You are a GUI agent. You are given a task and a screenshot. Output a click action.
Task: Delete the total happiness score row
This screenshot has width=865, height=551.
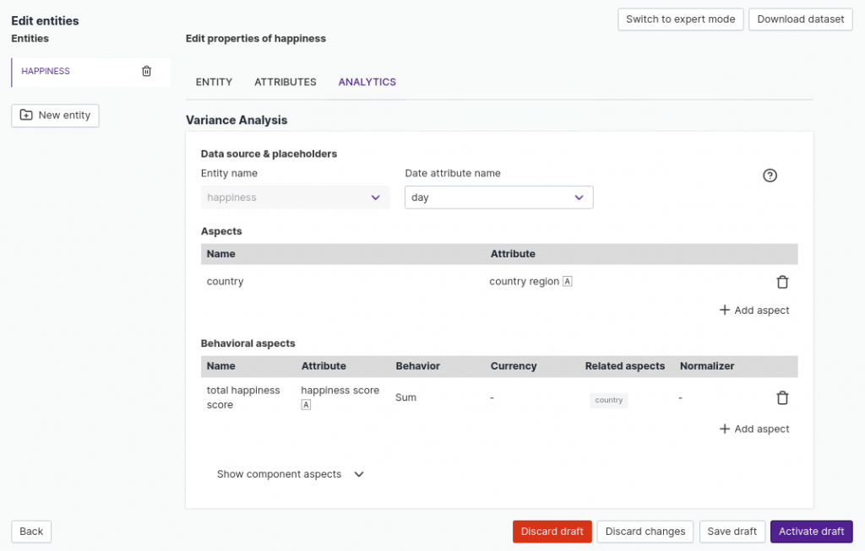[782, 397]
